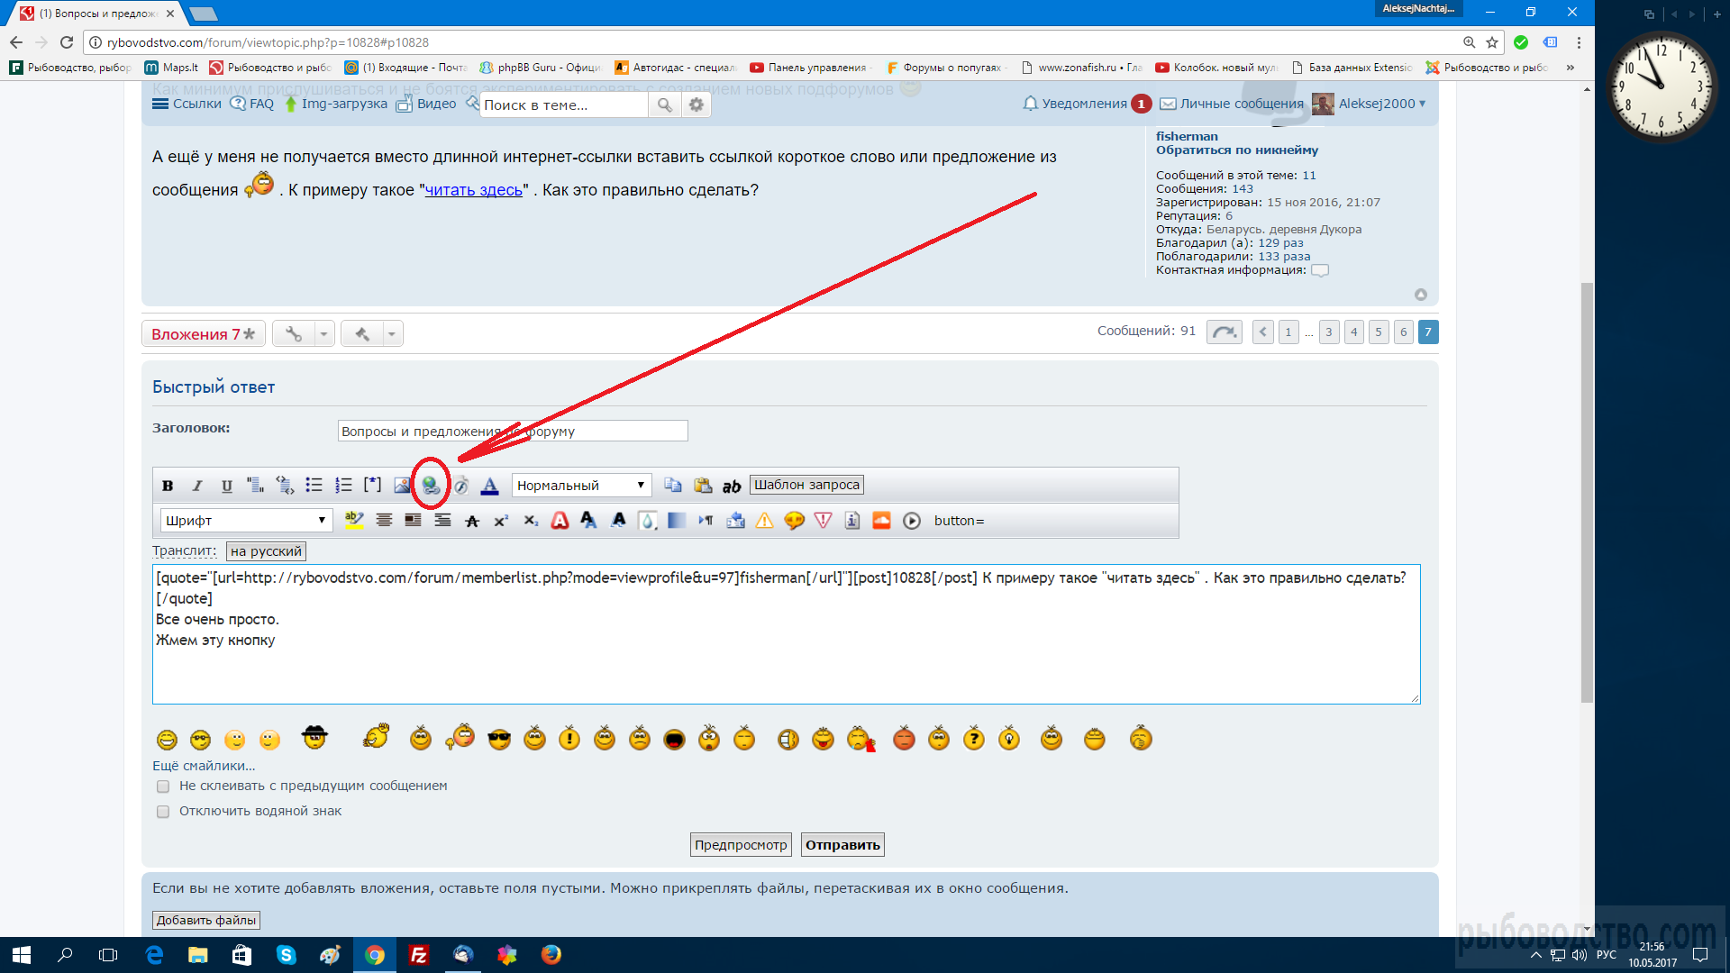
Task: Insert the cowboy hat smiley
Action: pyautogui.click(x=314, y=737)
